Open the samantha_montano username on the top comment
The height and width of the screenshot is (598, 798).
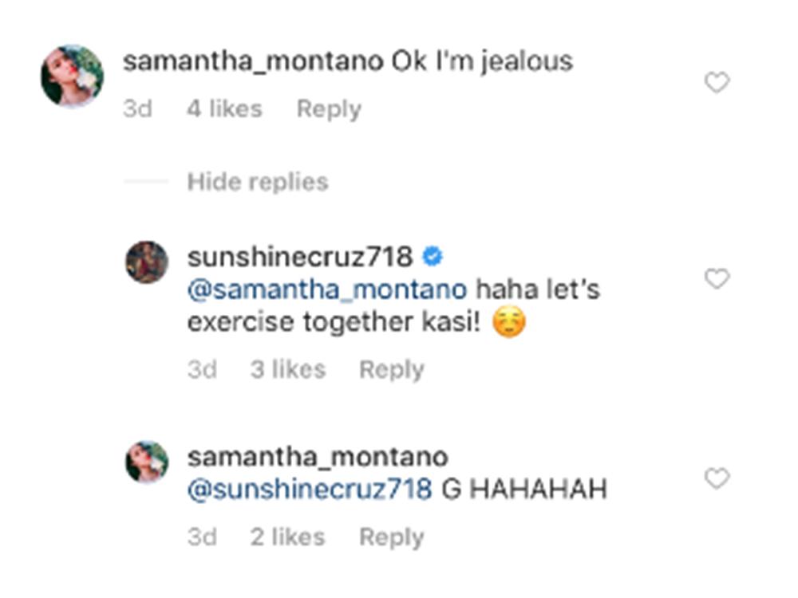coord(252,61)
